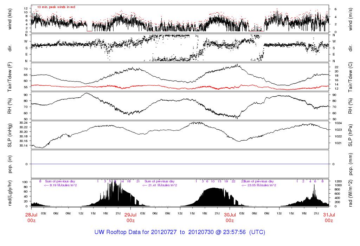The height and width of the screenshot is (246, 360).
Task: Select the 'rad (W/m^2)' axis label
Action: pos(350,193)
